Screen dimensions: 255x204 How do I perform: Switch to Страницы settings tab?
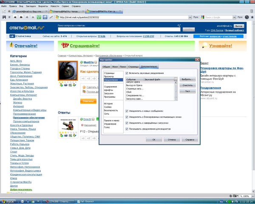click(133, 67)
